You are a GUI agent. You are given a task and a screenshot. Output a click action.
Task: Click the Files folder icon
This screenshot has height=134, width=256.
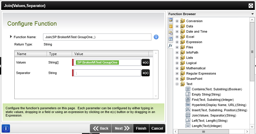tap(182, 47)
